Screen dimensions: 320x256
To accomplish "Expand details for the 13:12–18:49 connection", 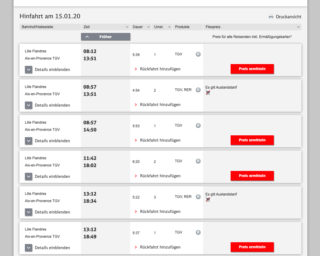I will pos(28,248).
